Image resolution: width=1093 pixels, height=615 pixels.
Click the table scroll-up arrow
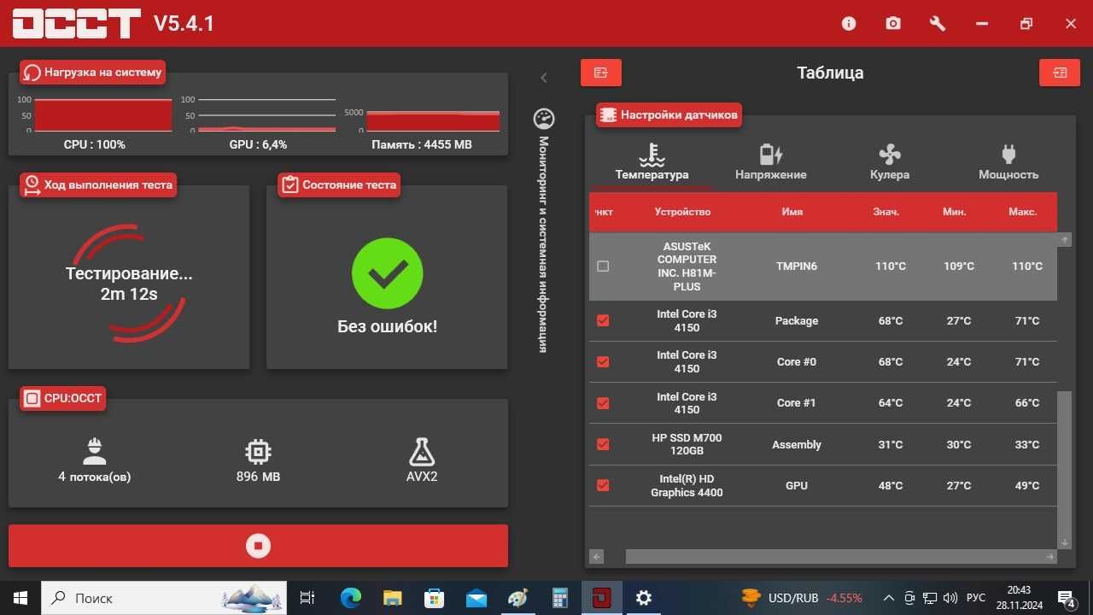1064,240
